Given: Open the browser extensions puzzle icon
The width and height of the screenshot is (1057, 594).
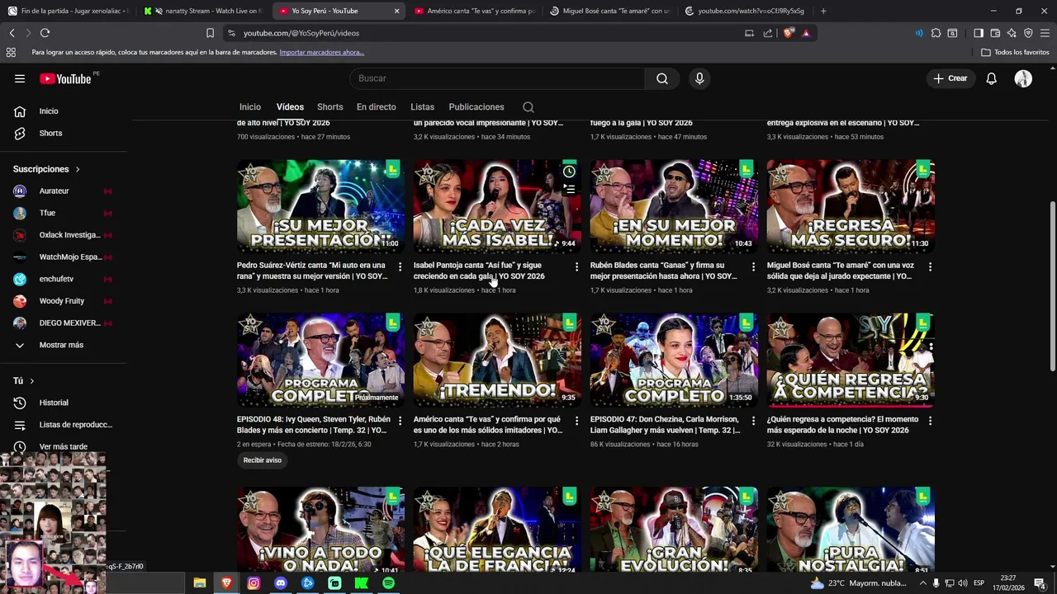Looking at the screenshot, I should (936, 33).
